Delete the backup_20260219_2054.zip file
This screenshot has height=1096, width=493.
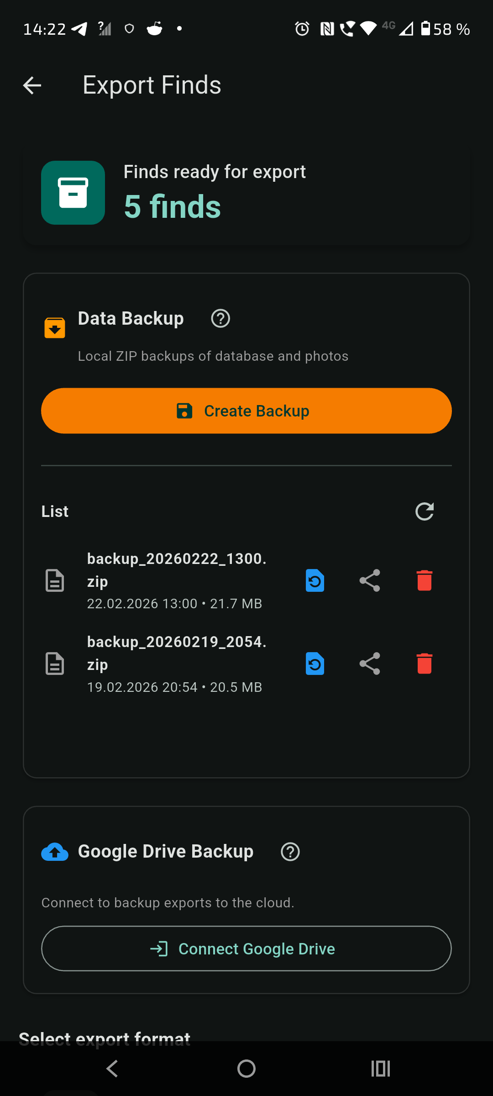424,664
